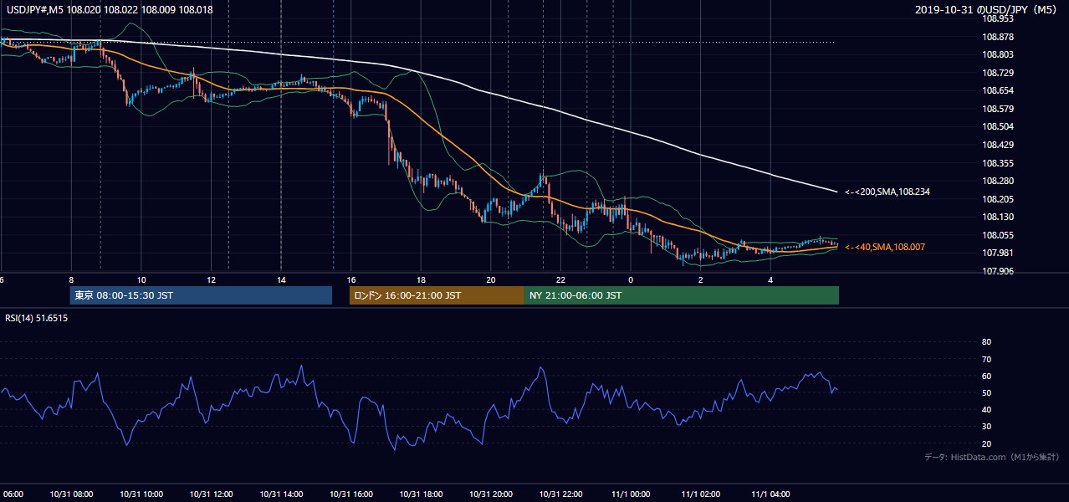This screenshot has height=502, width=1069.
Task: Click time label 10/31 16:00
Action: pyautogui.click(x=351, y=494)
